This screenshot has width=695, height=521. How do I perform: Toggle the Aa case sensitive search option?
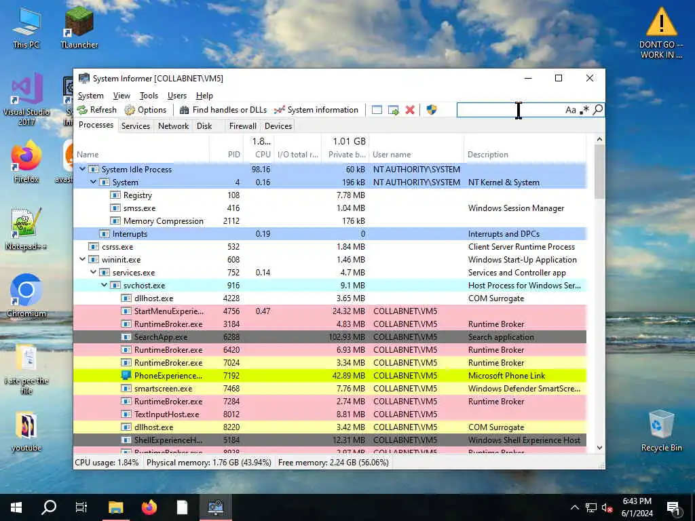[x=570, y=110]
